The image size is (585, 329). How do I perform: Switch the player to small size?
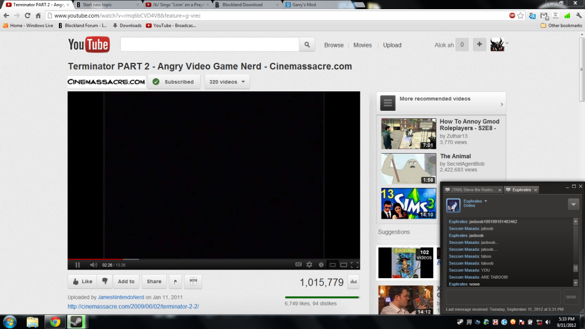click(x=332, y=265)
